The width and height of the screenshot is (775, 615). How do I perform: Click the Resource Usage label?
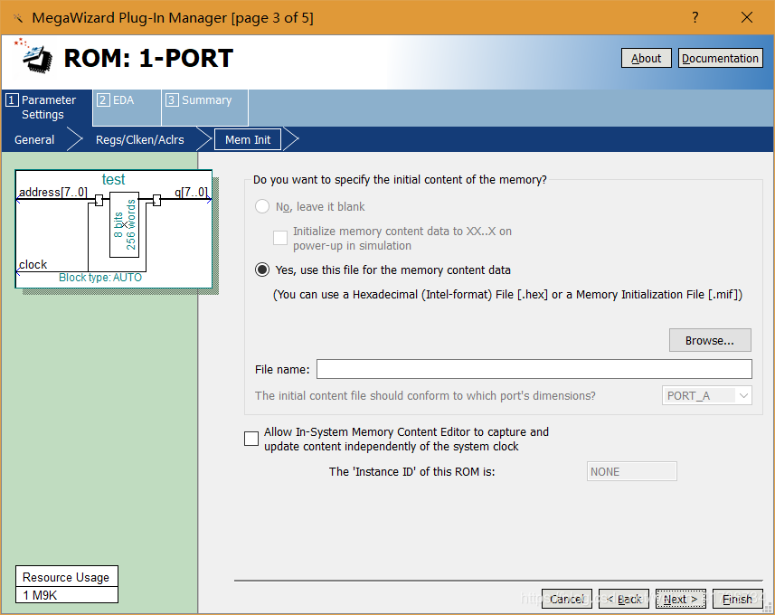pyautogui.click(x=66, y=577)
